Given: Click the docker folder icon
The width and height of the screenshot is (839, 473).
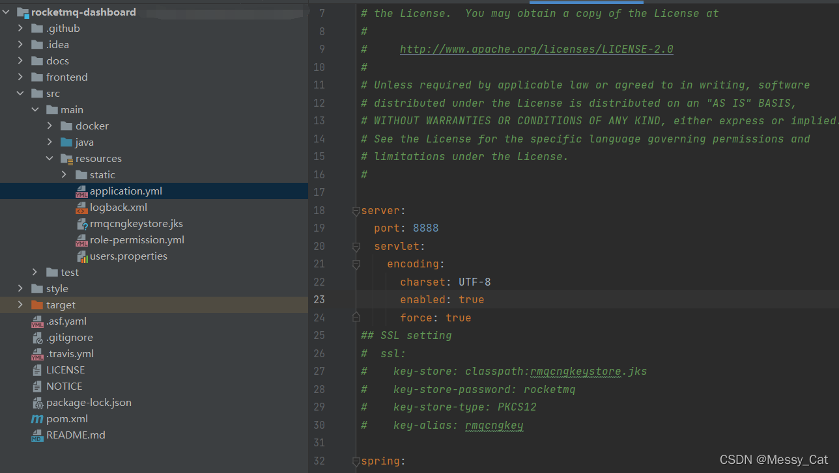Looking at the screenshot, I should pos(66,126).
